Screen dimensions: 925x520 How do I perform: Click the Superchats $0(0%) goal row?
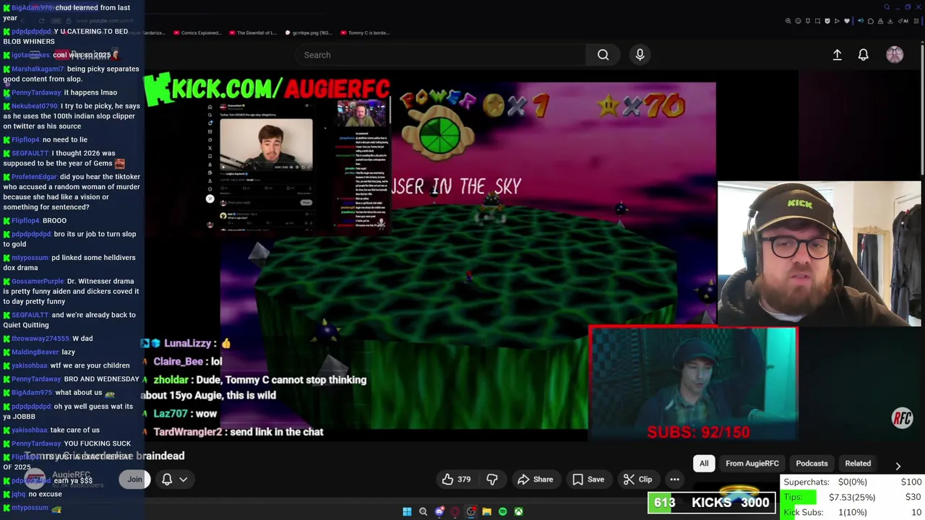tap(853, 482)
